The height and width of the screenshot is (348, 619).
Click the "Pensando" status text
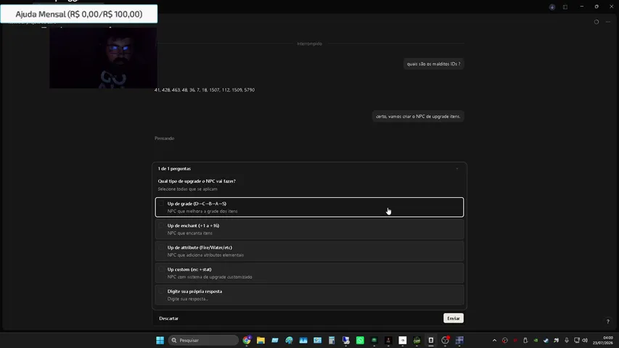[x=164, y=138]
